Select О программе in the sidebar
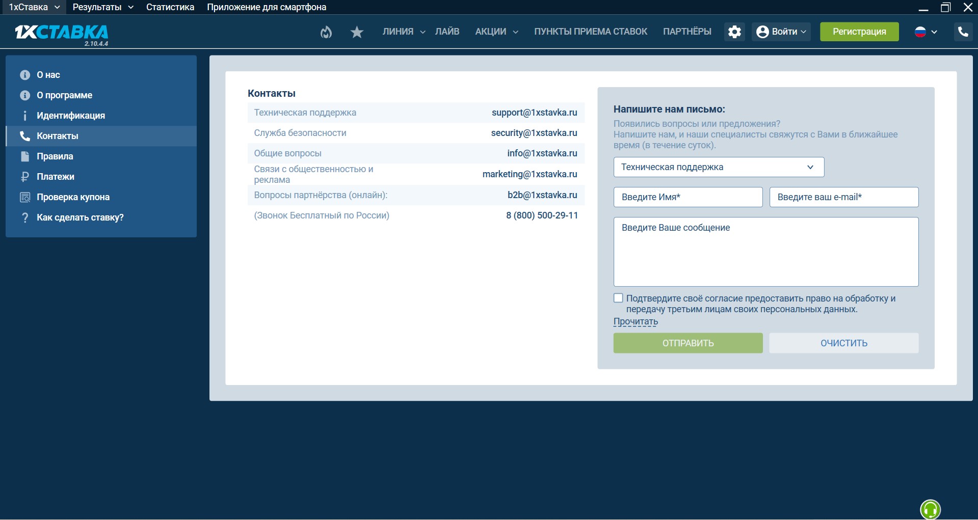Screen dimensions: 978x520 click(101, 95)
